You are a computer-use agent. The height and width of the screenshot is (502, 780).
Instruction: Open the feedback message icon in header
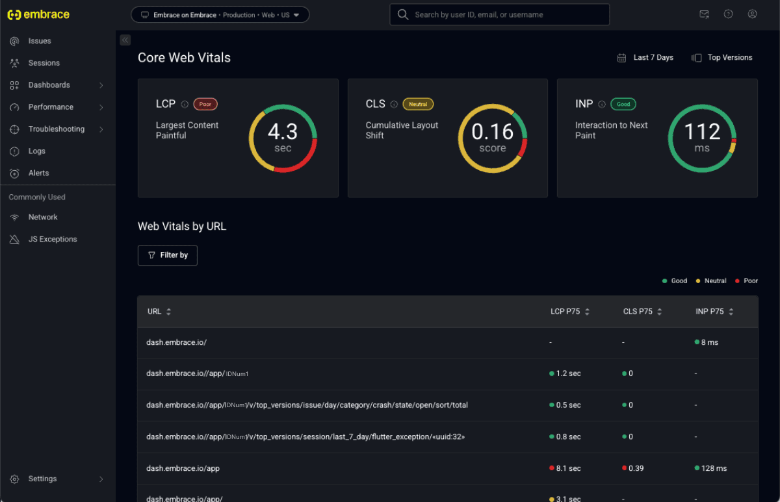pyautogui.click(x=704, y=14)
